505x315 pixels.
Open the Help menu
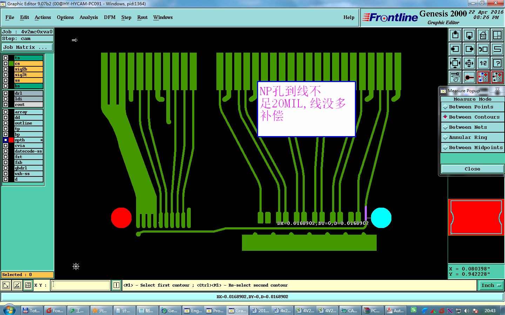pyautogui.click(x=349, y=17)
